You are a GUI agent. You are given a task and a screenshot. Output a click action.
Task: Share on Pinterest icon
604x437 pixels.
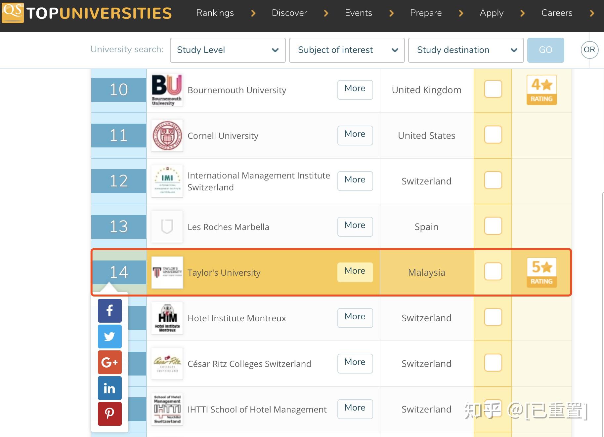pyautogui.click(x=110, y=414)
